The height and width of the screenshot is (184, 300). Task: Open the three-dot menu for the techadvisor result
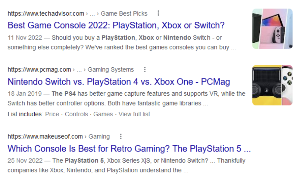pyautogui.click(x=158, y=13)
